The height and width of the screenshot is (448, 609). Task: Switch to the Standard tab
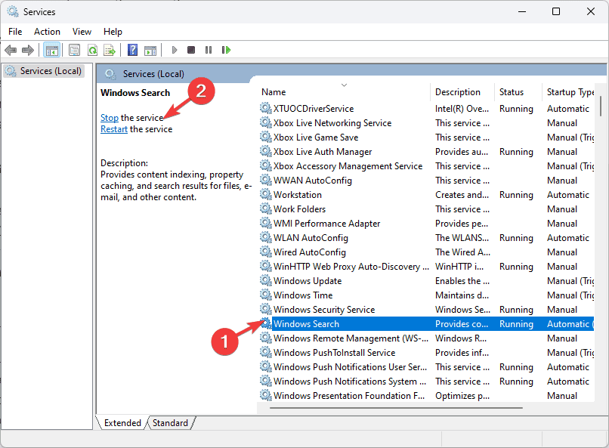(x=170, y=422)
